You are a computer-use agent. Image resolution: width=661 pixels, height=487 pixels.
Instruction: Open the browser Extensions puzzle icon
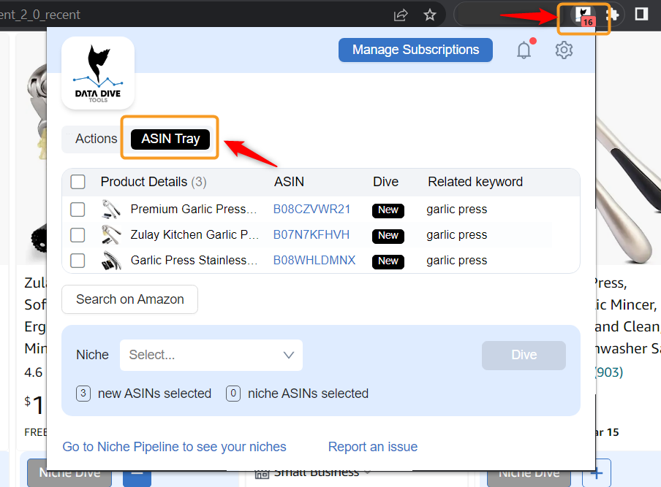pyautogui.click(x=612, y=15)
